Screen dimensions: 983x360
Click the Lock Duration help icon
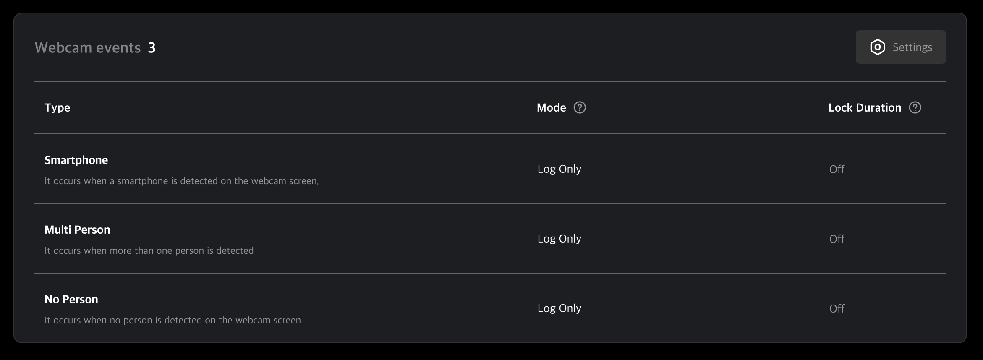coord(915,108)
